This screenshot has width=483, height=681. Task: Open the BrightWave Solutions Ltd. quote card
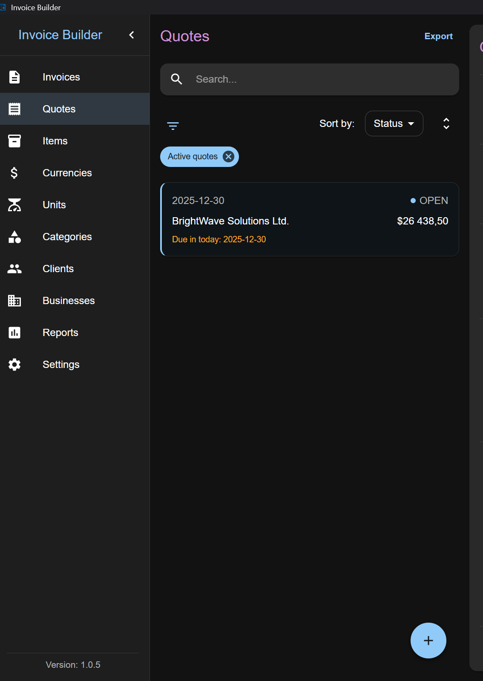coord(310,219)
